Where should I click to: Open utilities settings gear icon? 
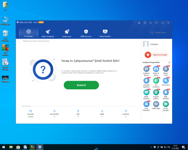[x=169, y=62]
